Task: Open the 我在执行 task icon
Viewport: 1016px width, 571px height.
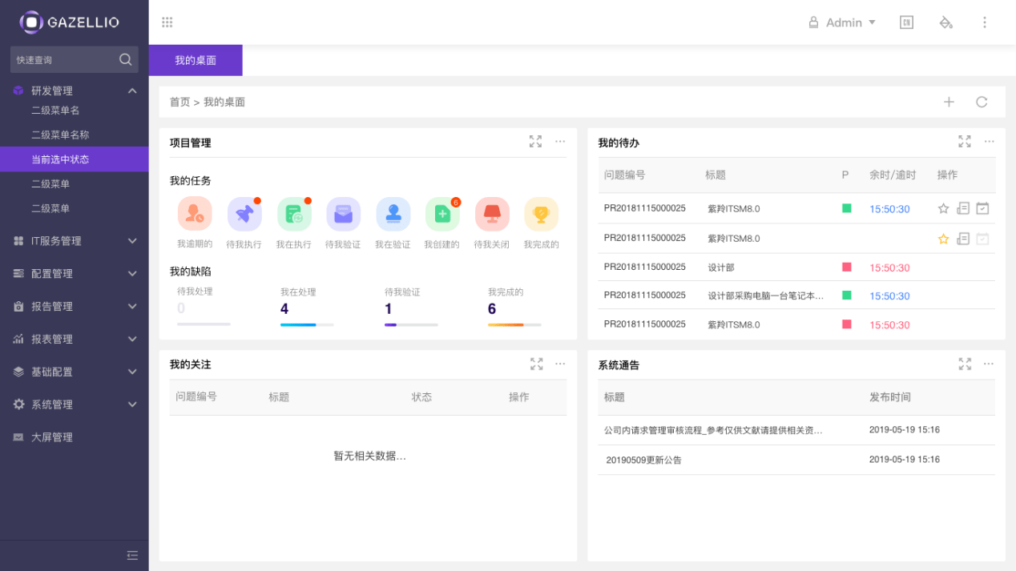Action: [294, 214]
